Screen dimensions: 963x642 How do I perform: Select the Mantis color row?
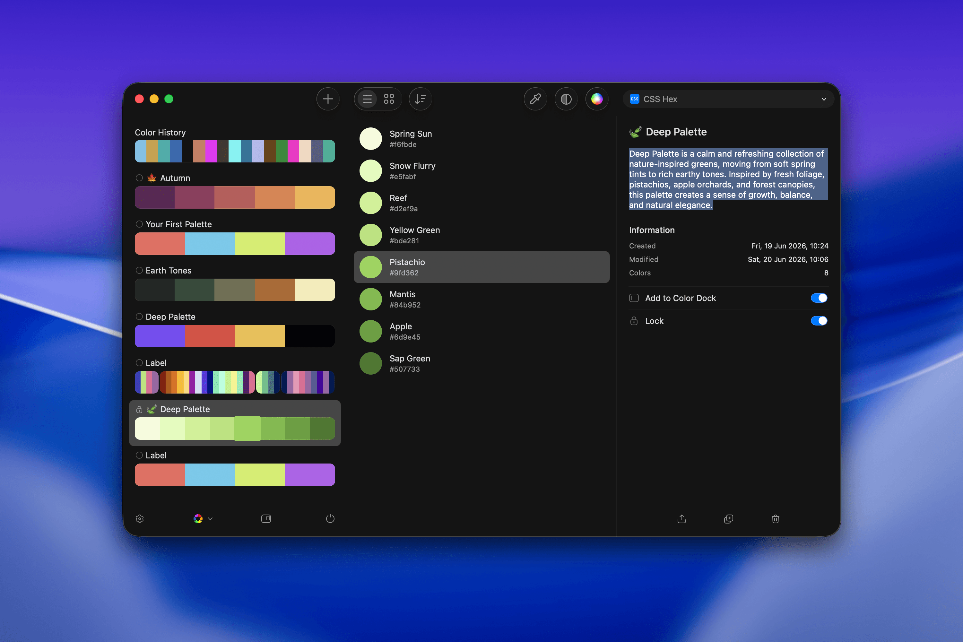tap(481, 299)
